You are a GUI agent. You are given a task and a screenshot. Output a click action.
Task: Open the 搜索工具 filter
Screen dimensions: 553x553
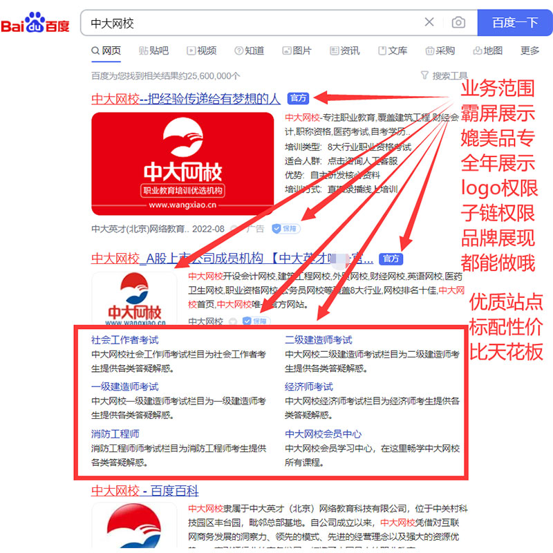444,75
